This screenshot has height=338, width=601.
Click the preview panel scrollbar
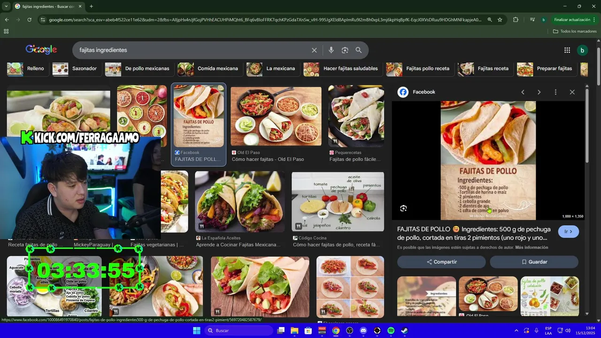587,126
